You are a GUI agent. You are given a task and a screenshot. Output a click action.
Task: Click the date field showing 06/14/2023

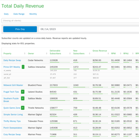coord(89,29)
